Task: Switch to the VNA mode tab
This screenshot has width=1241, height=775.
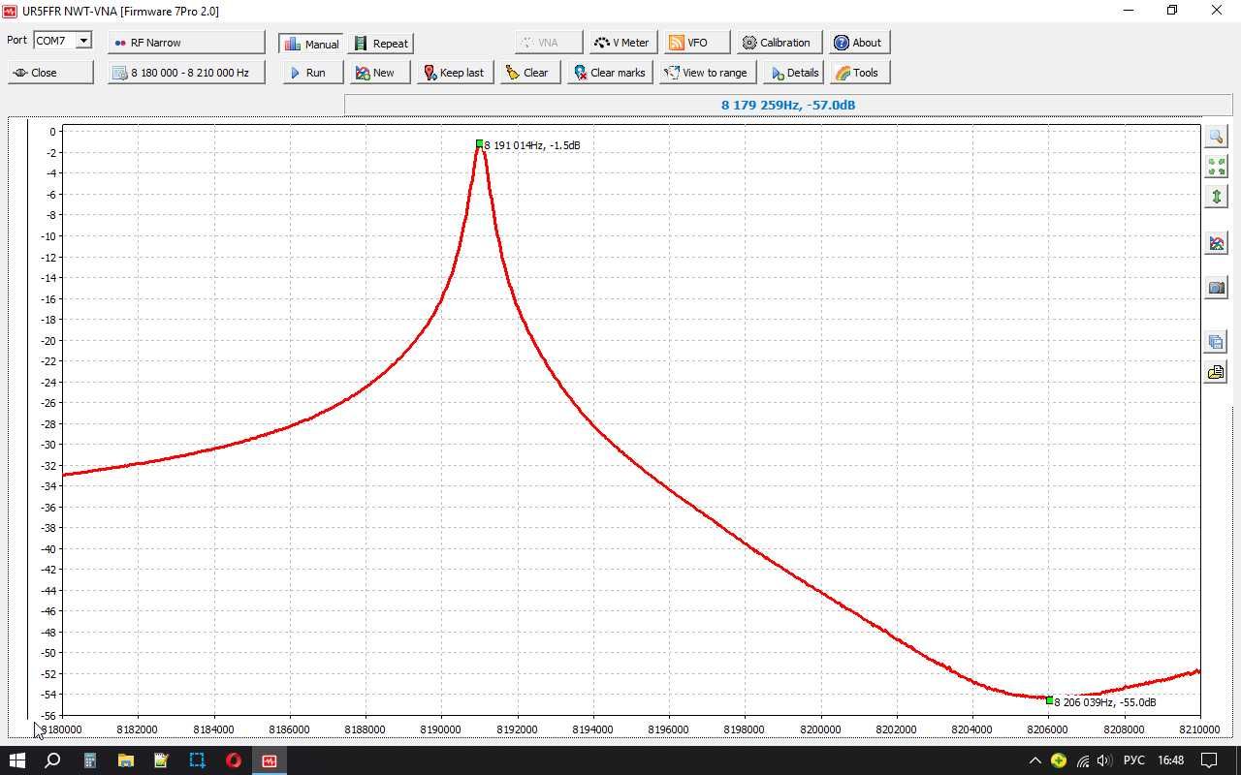Action: click(x=549, y=43)
